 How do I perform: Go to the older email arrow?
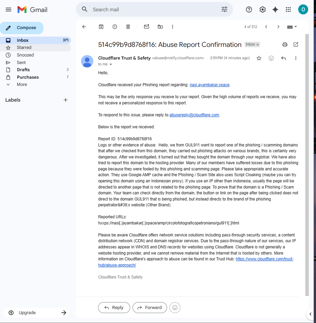point(278,27)
